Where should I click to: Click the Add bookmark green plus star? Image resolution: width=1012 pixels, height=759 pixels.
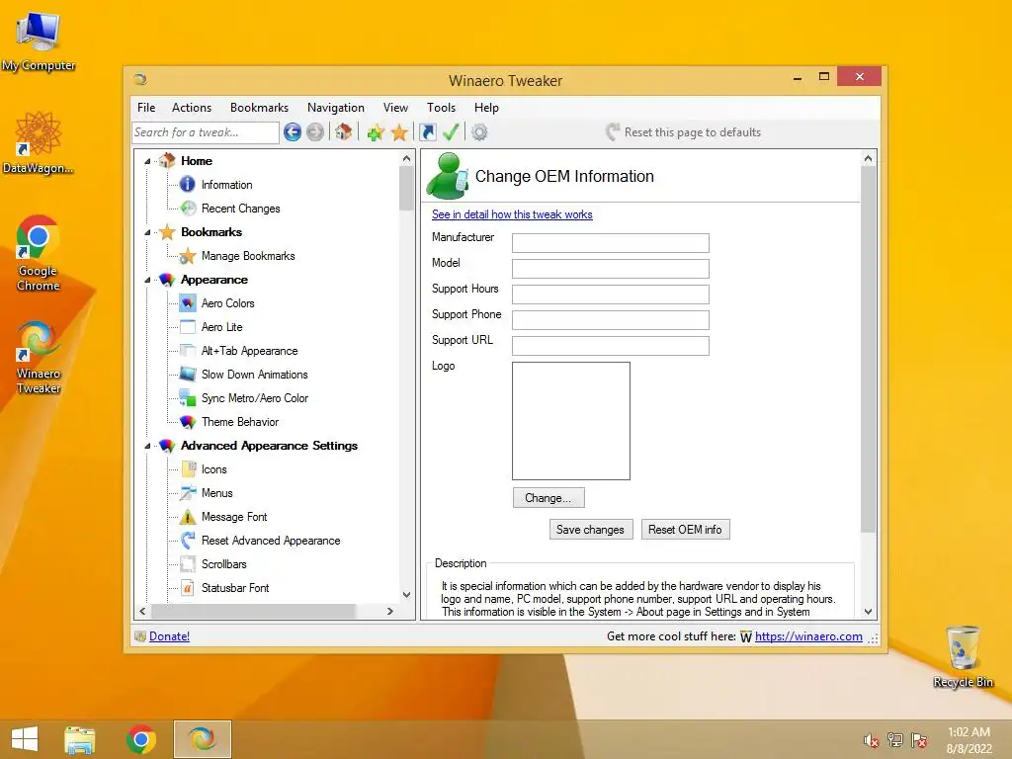point(376,133)
